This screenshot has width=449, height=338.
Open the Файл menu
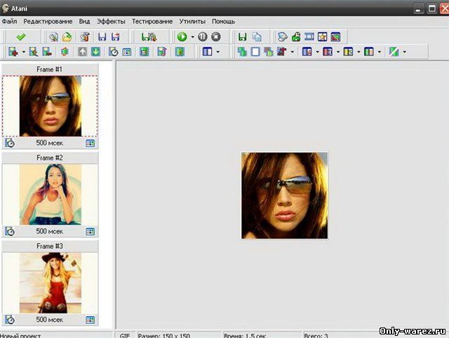point(10,22)
